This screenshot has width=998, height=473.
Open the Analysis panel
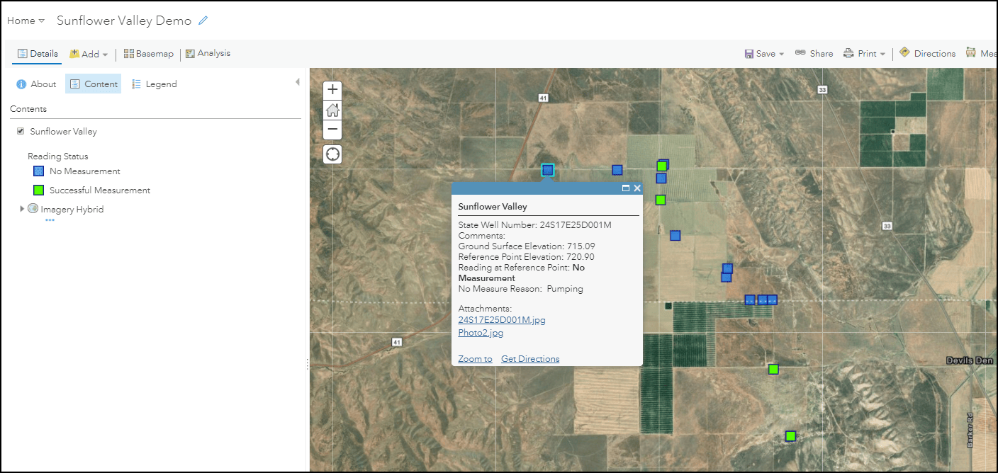click(x=208, y=53)
